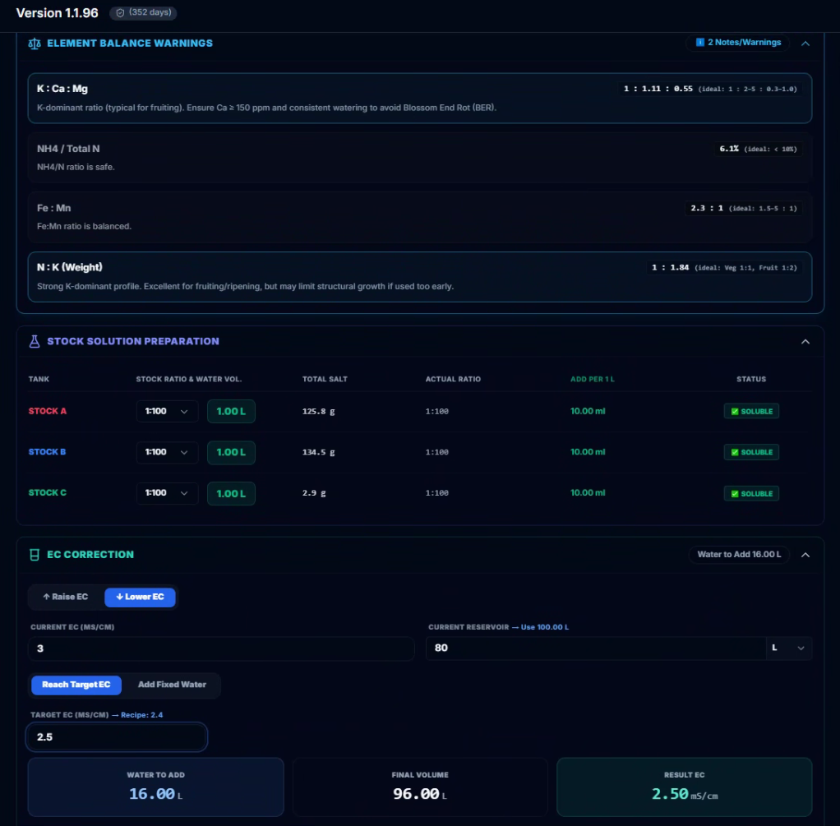
Task: Open the Stock A ratio dropdown
Action: 167,412
